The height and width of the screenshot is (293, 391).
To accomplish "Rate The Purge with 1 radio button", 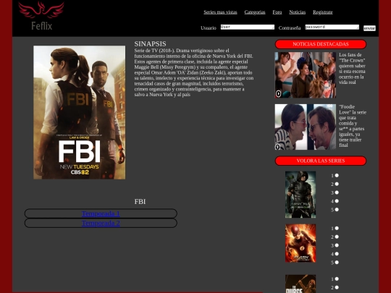I will pos(337,279).
